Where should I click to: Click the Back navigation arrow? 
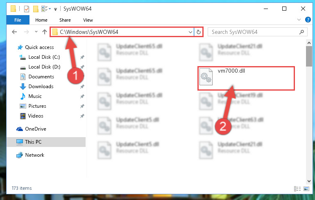pos(14,32)
